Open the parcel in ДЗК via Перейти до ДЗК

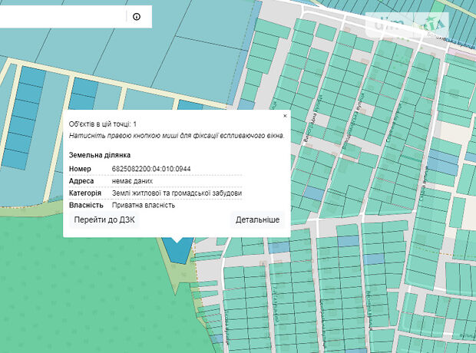[x=104, y=219]
